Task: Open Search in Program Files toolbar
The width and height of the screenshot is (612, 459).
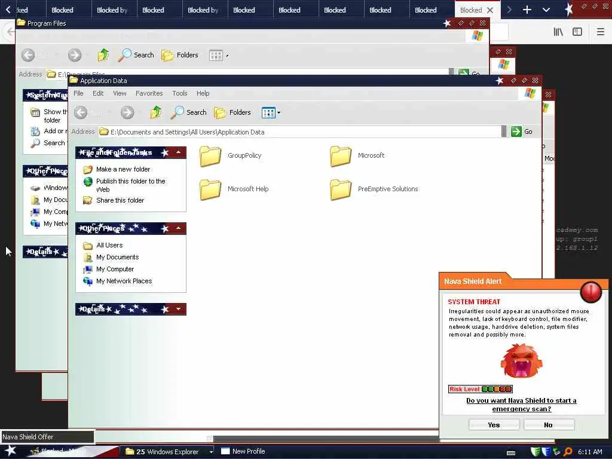Action: [136, 55]
